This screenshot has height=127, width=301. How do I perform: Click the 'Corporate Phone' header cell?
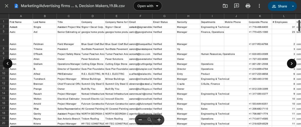tap(260, 22)
